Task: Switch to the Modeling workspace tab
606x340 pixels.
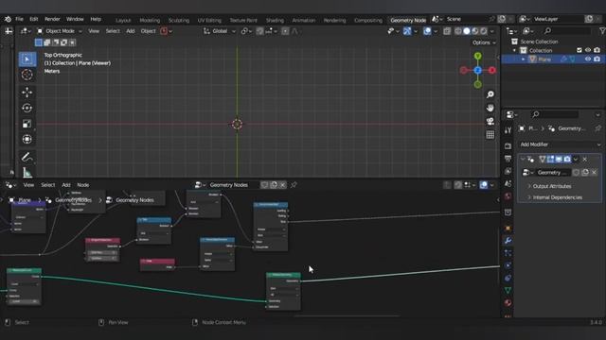Action: [150, 20]
